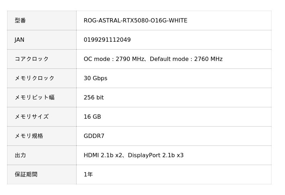Click the コアクロック label cell
285x195 pixels.
(31, 59)
